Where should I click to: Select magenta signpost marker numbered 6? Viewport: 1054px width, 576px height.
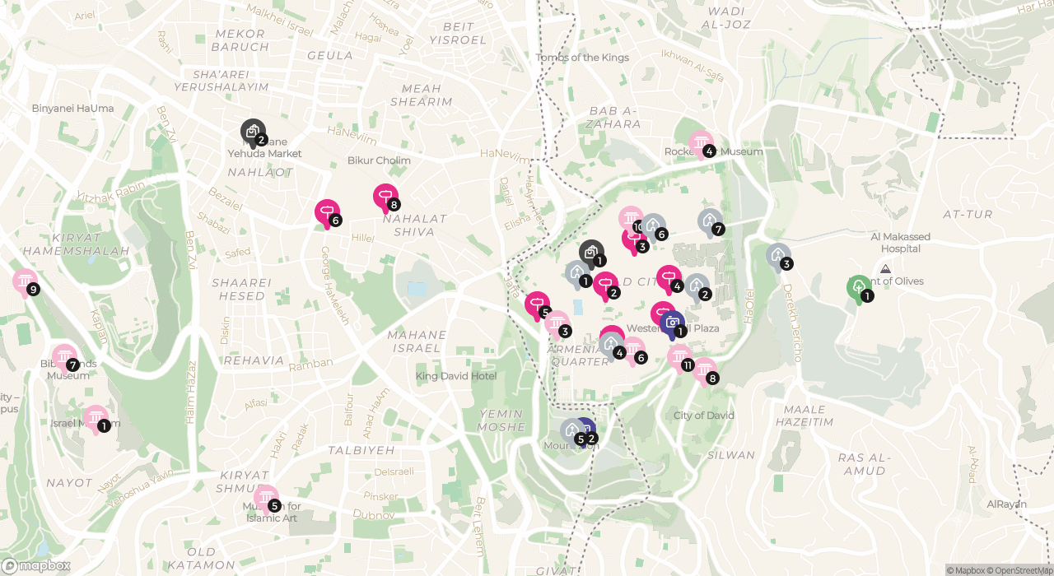327,213
